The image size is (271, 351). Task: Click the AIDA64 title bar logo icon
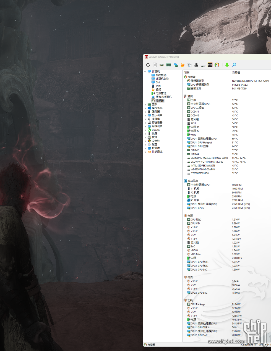click(146, 57)
